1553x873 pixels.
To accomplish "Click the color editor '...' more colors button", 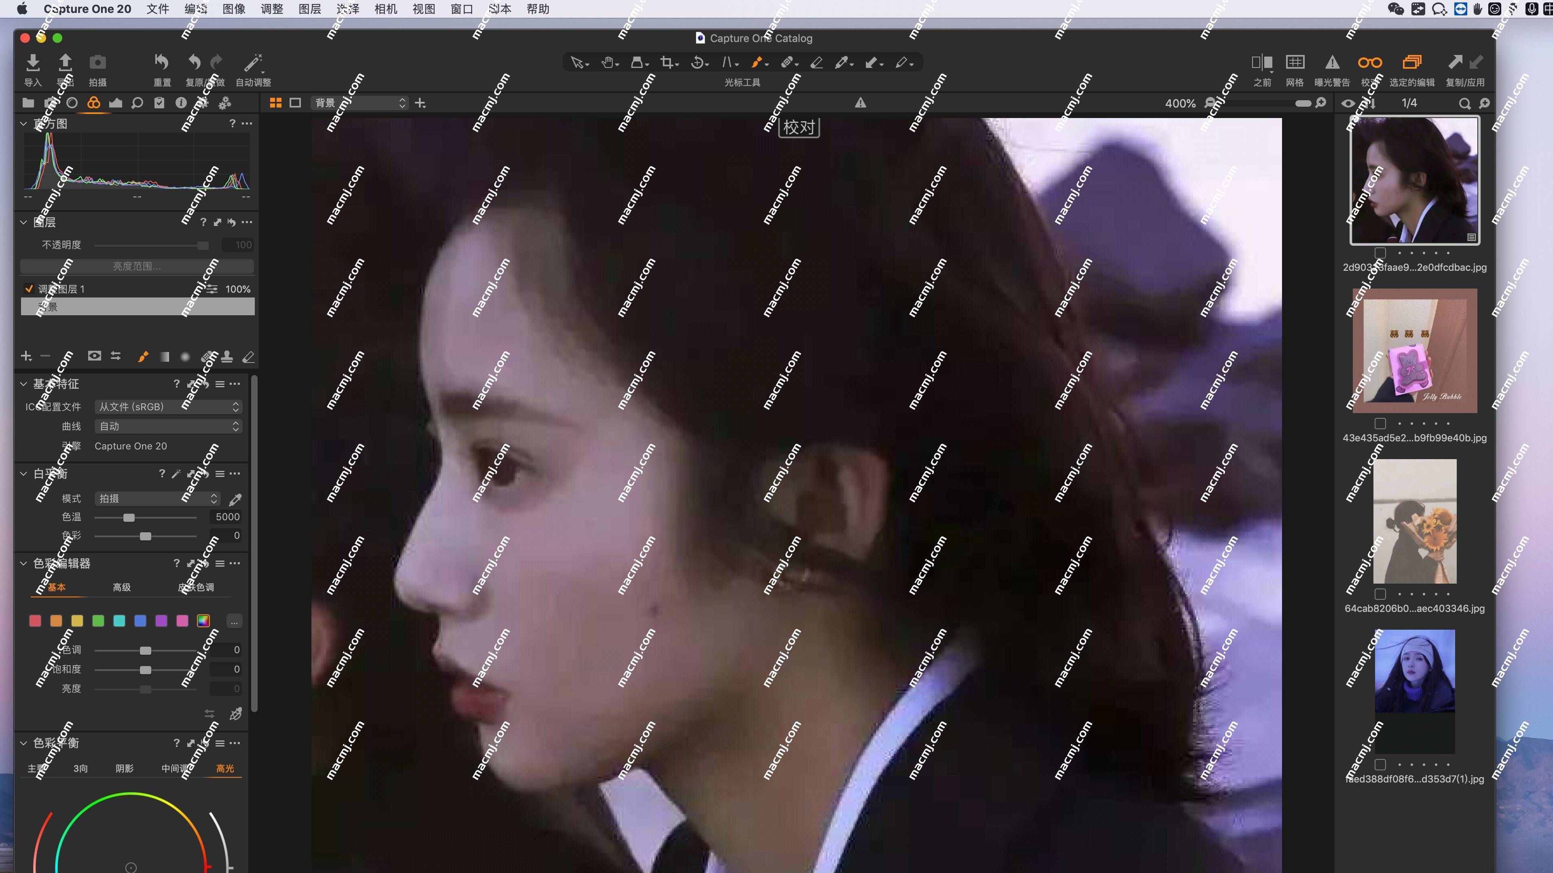I will tap(234, 621).
